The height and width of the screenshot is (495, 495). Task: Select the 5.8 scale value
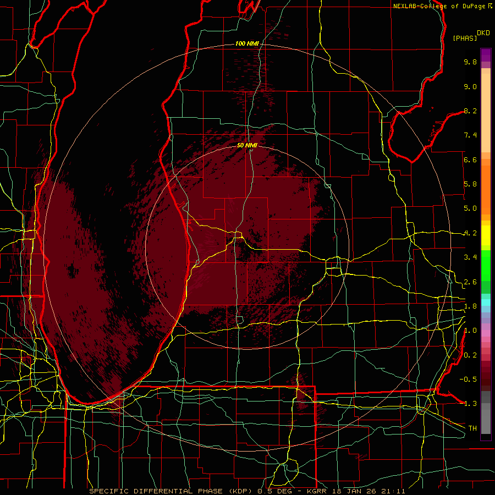coord(470,184)
